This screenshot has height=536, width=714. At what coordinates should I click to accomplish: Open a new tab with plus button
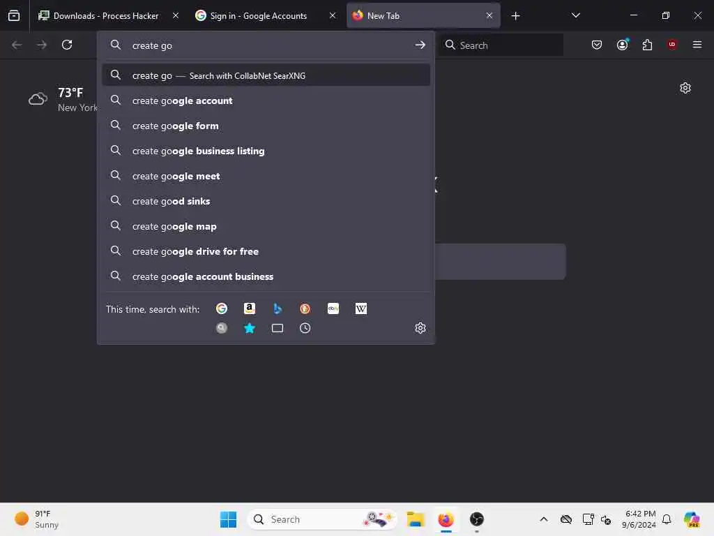515,16
